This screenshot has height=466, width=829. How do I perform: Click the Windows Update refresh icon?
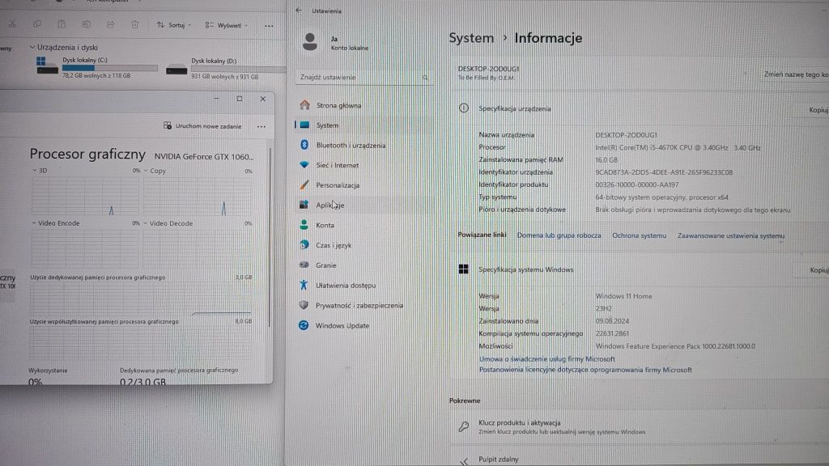pyautogui.click(x=304, y=325)
